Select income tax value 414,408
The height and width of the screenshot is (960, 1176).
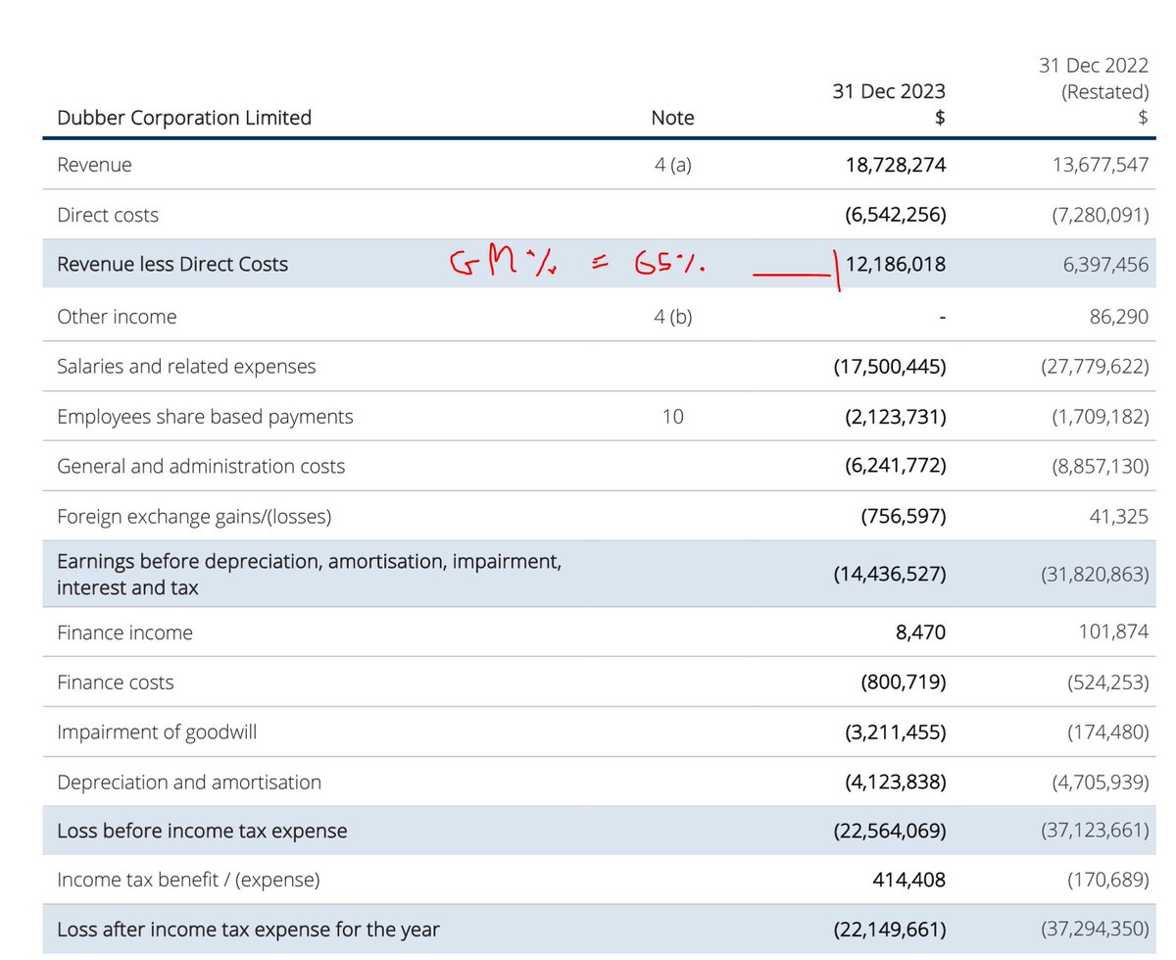(909, 881)
